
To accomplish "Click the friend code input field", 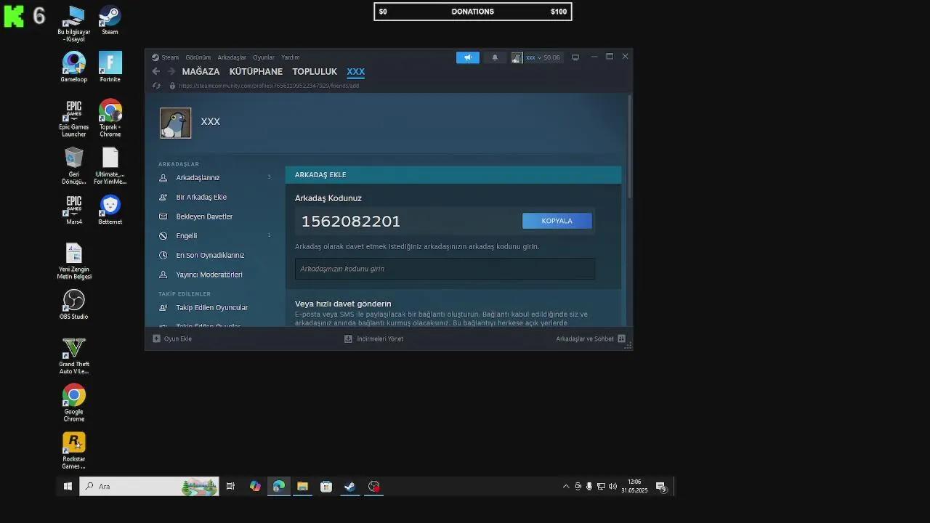I will (445, 269).
